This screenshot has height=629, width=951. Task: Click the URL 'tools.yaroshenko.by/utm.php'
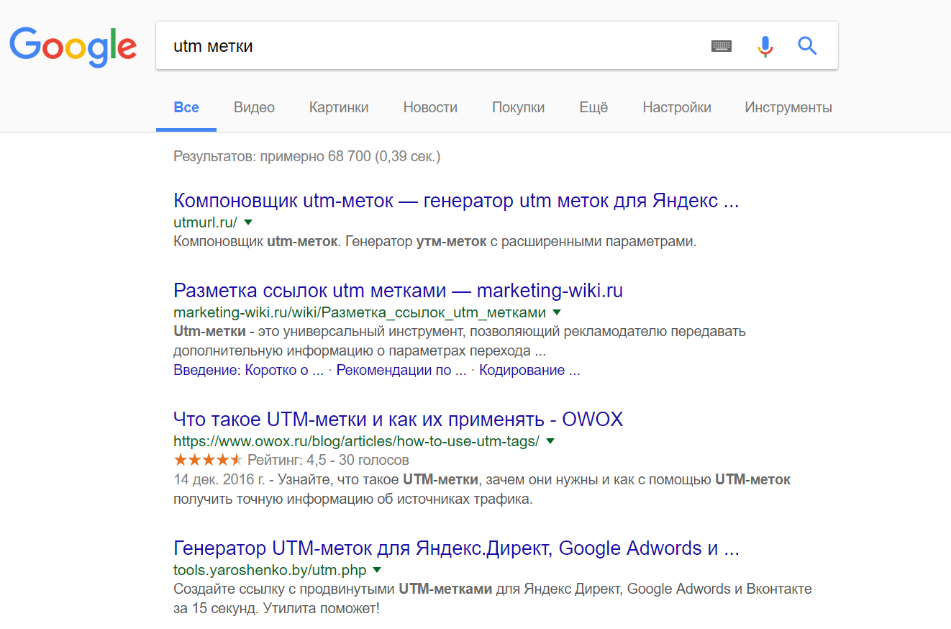[x=270, y=570]
